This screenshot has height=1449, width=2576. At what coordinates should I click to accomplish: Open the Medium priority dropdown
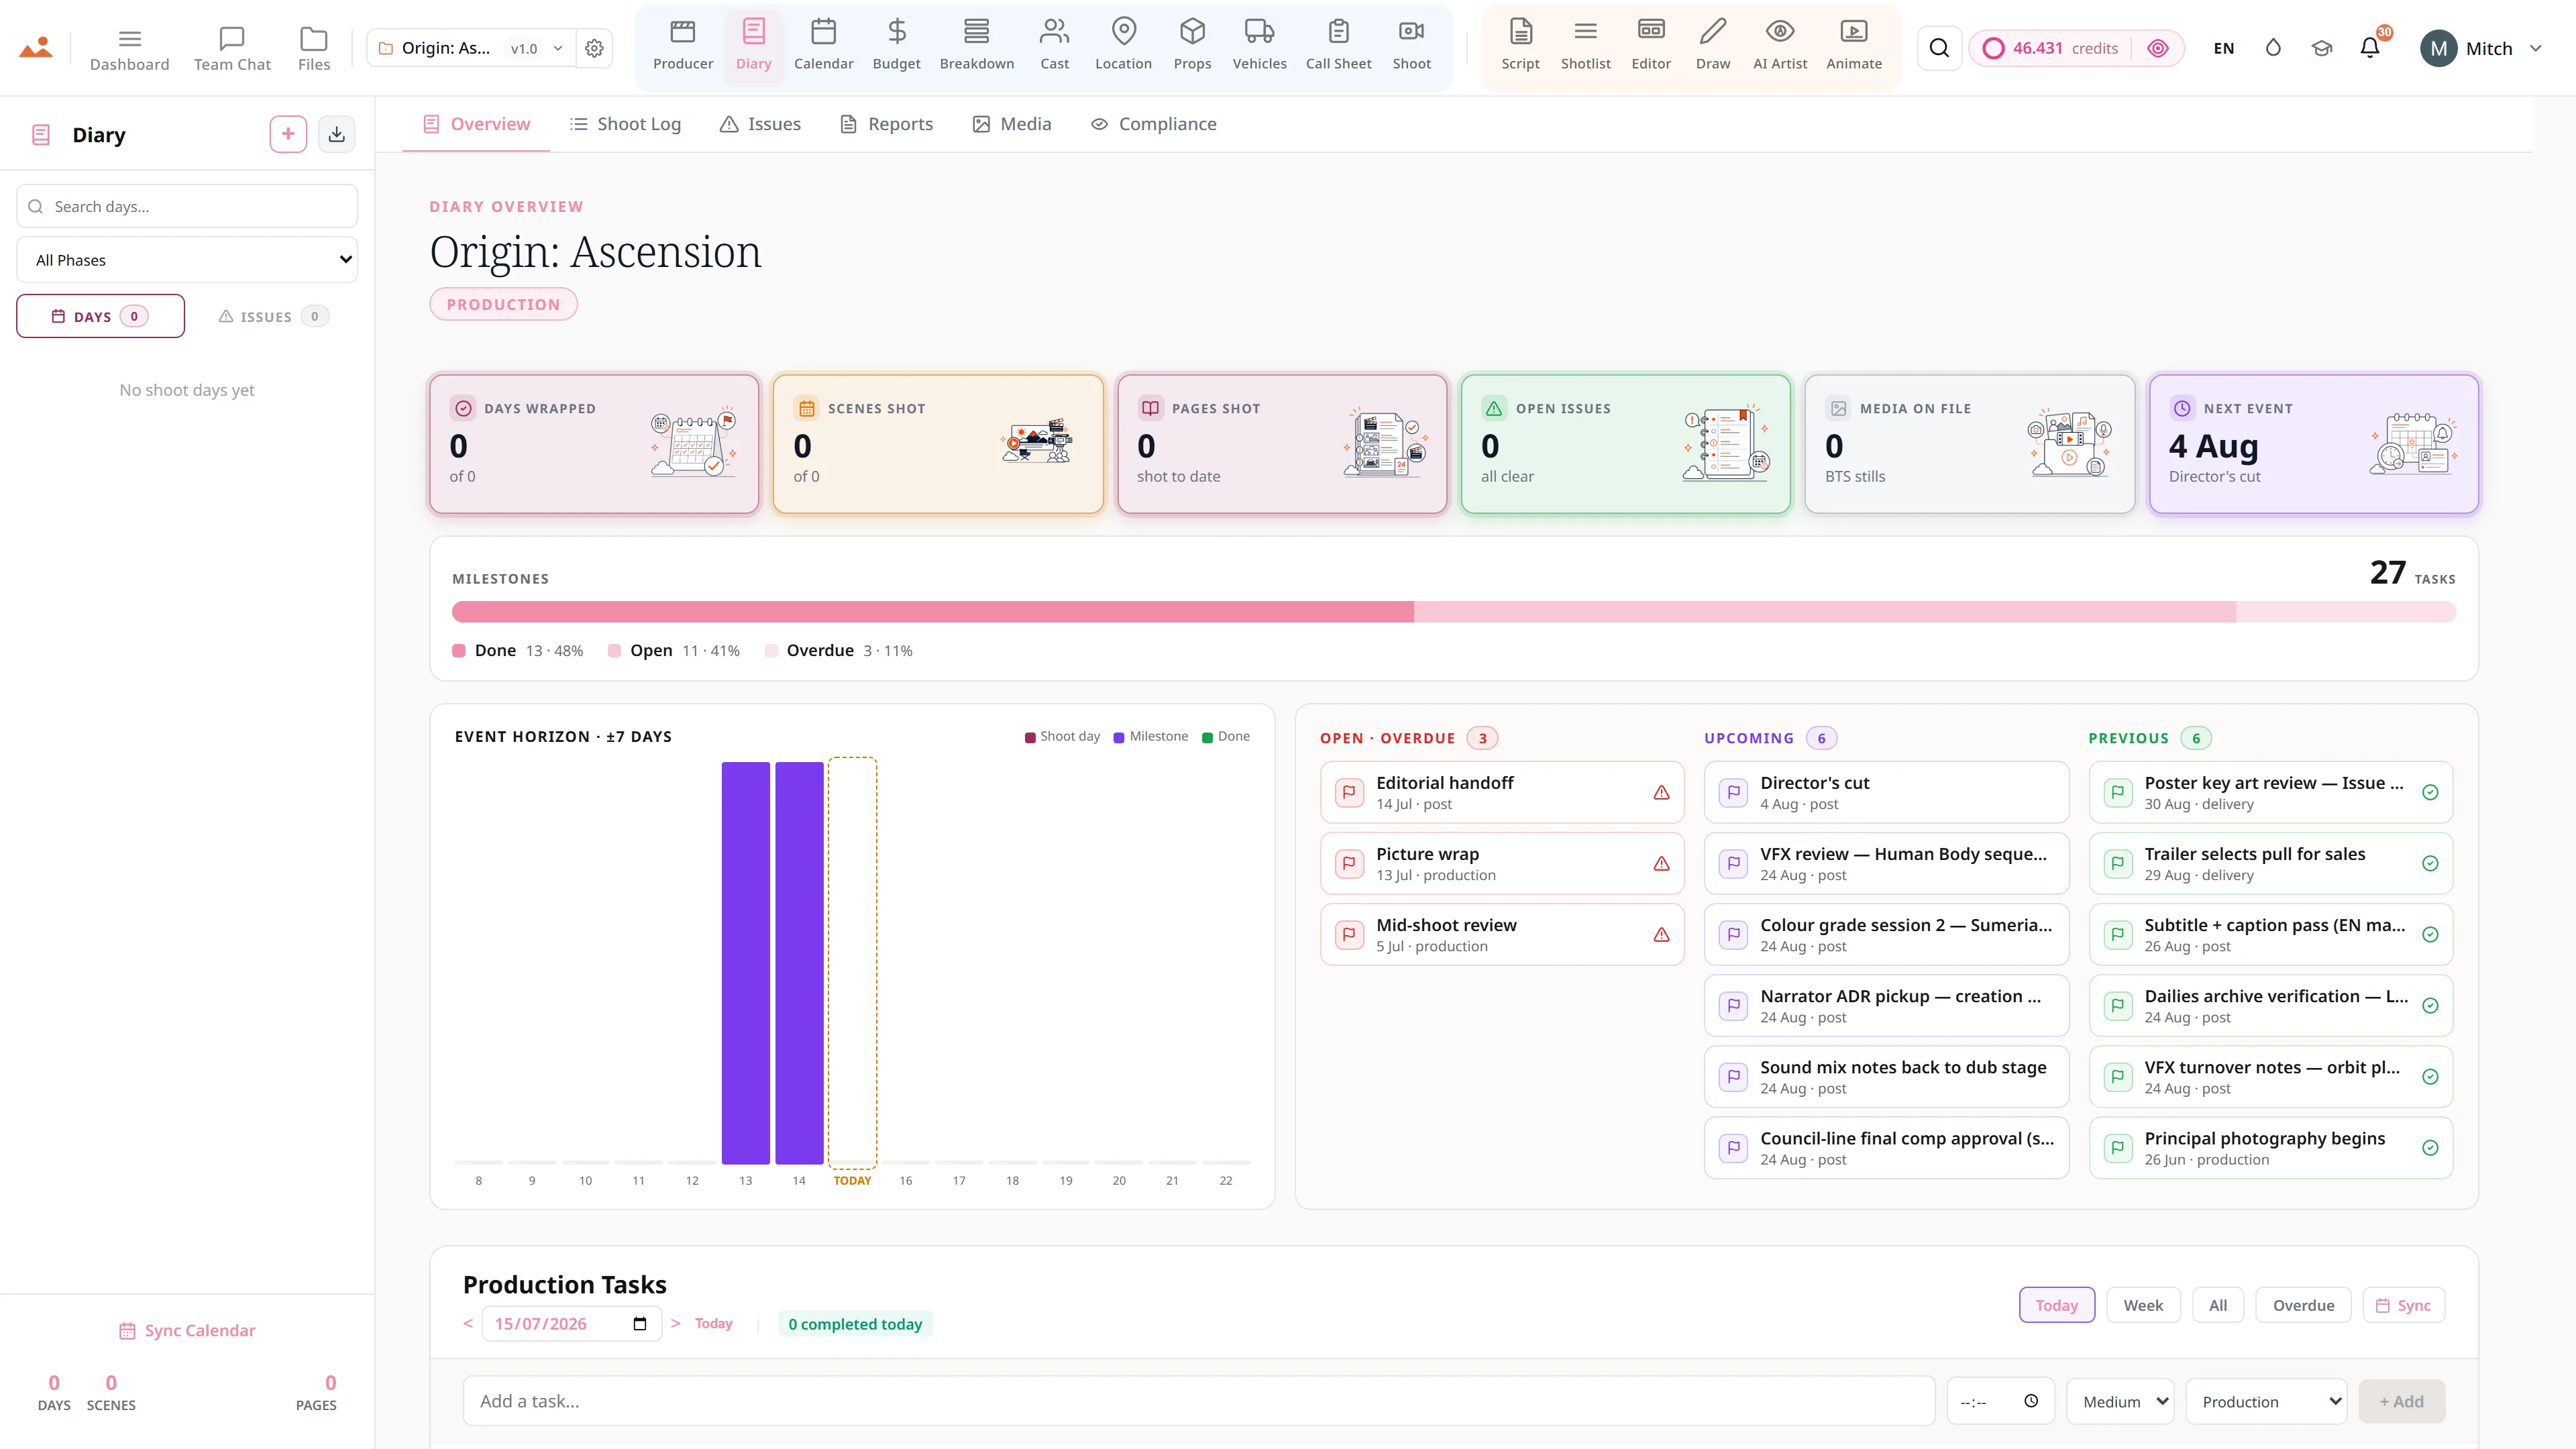click(x=2120, y=1401)
